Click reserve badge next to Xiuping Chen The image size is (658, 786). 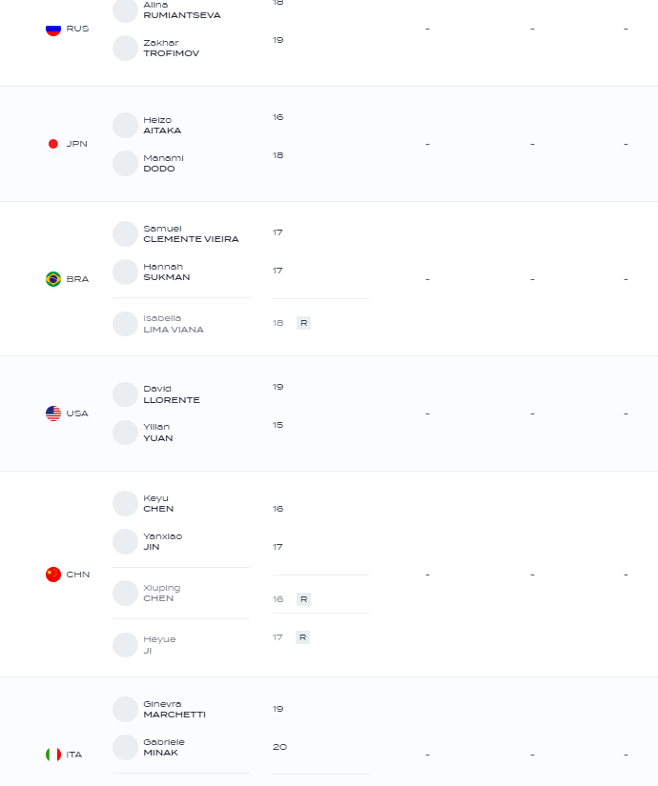click(x=303, y=599)
